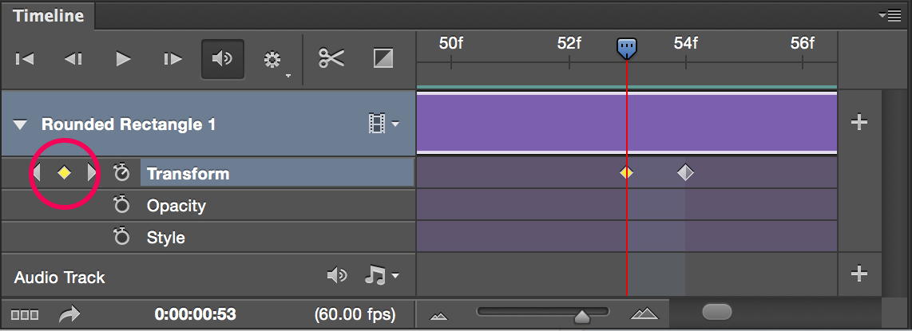Toggle the Opacity stopwatch
The image size is (912, 331).
coord(121,206)
